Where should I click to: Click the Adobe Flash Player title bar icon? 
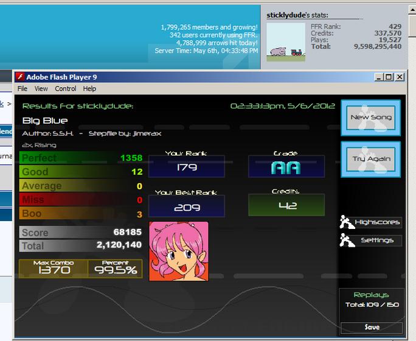point(20,77)
